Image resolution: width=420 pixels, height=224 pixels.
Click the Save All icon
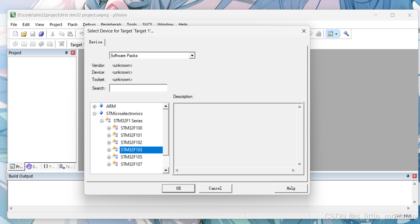pos(41,34)
